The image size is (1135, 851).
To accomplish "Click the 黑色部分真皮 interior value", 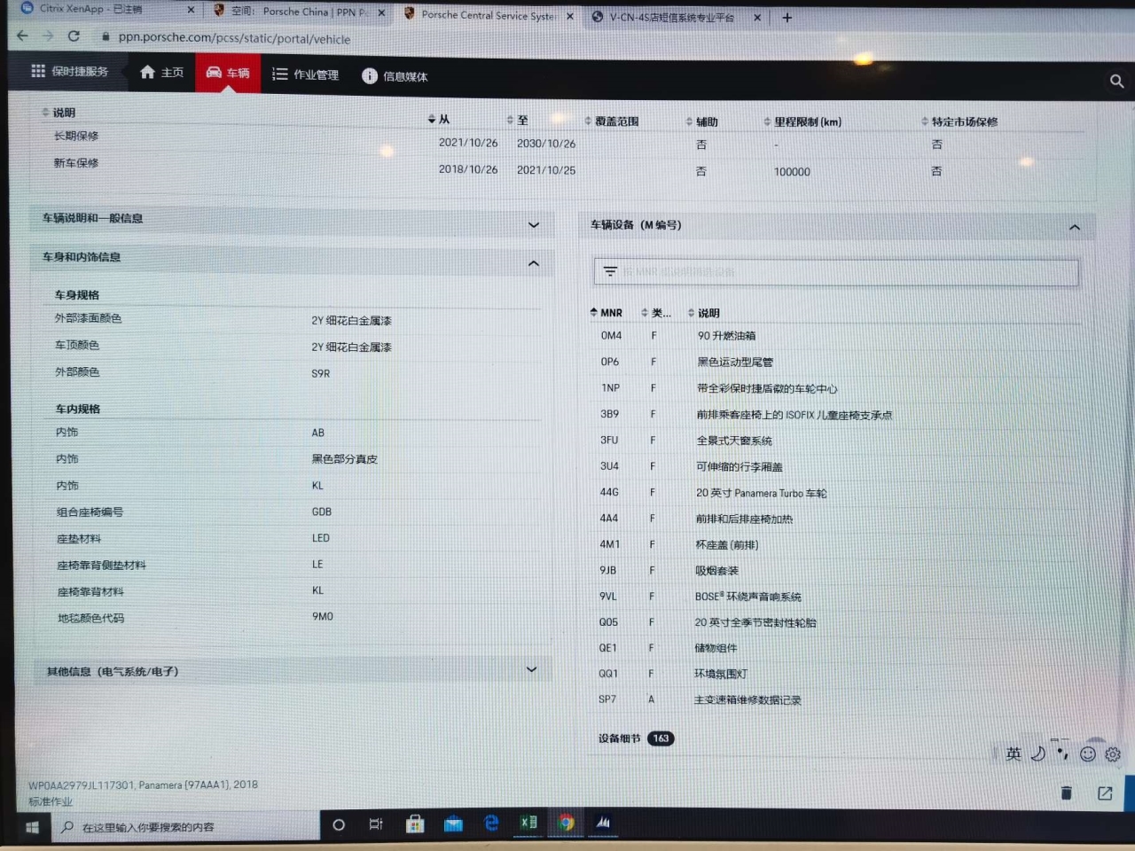I will coord(344,458).
